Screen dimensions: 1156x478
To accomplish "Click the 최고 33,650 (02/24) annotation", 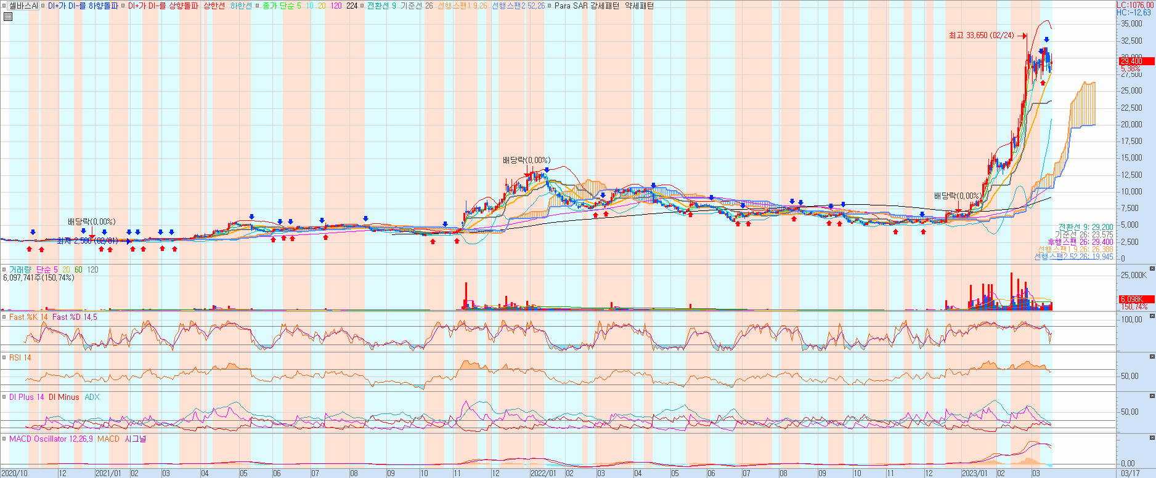I will 981,35.
